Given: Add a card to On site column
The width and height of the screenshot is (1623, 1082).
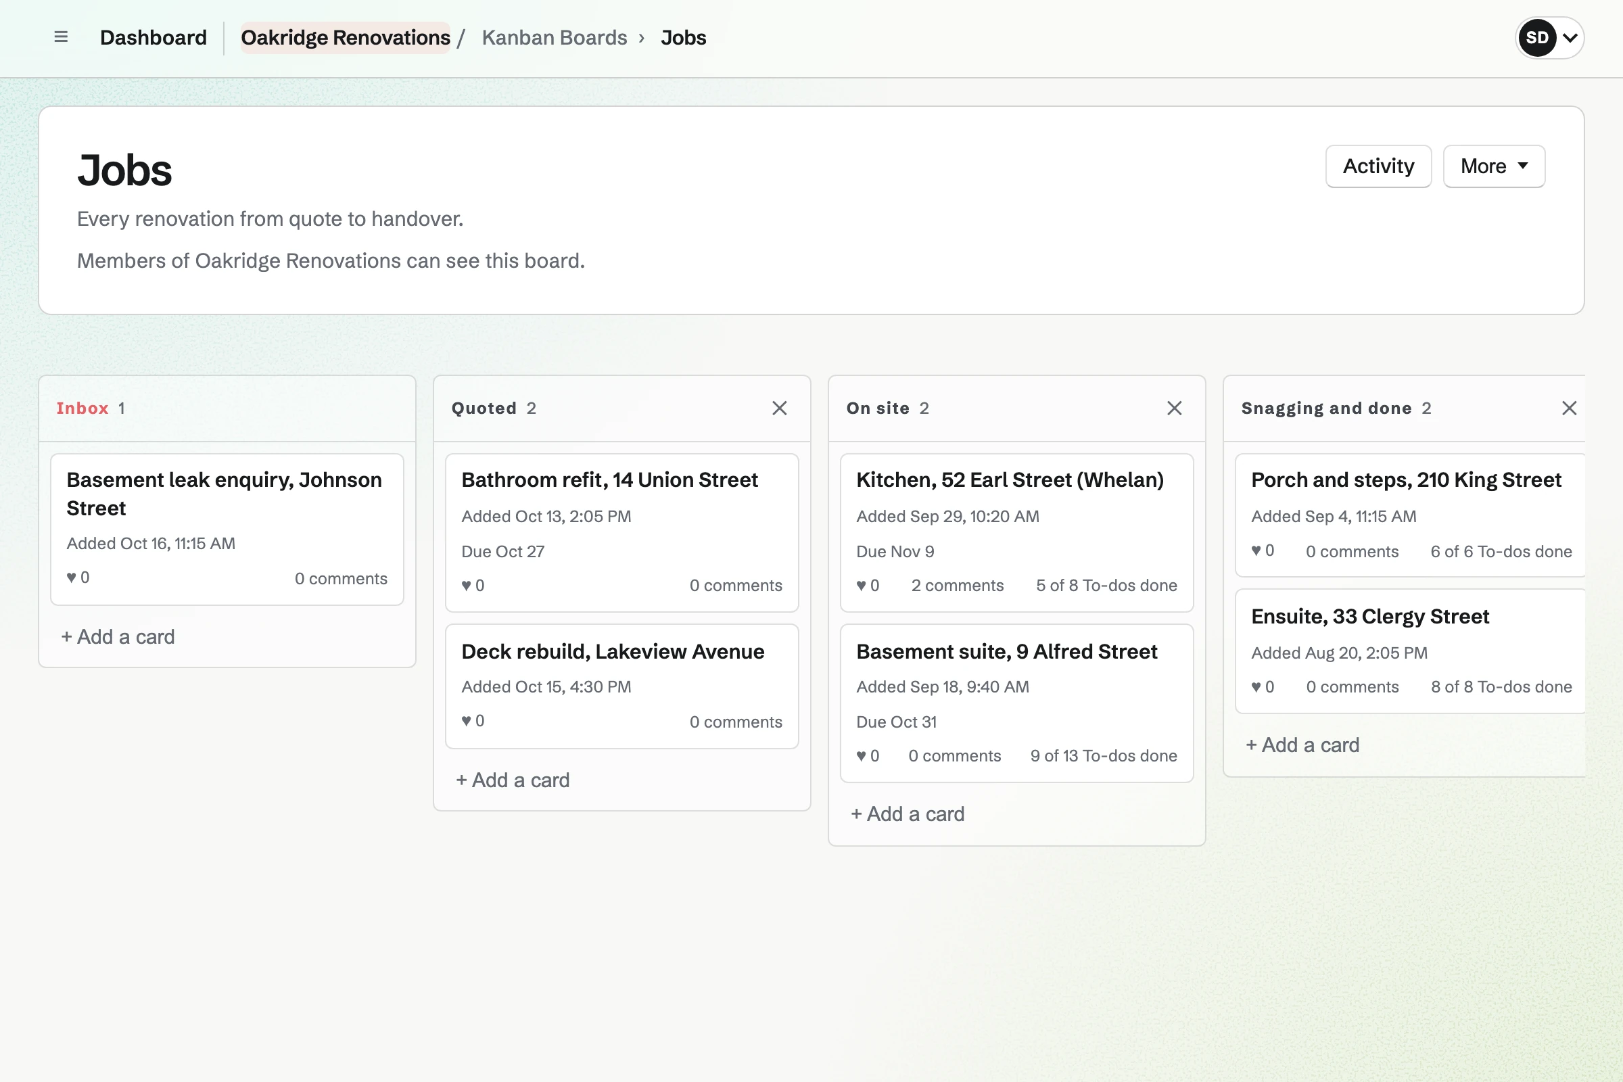Looking at the screenshot, I should [908, 814].
